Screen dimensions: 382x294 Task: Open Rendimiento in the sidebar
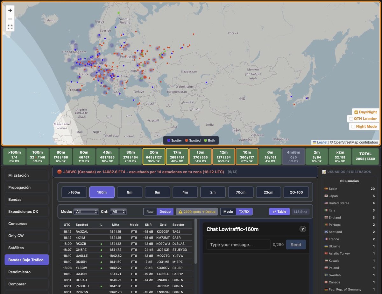pos(27,272)
